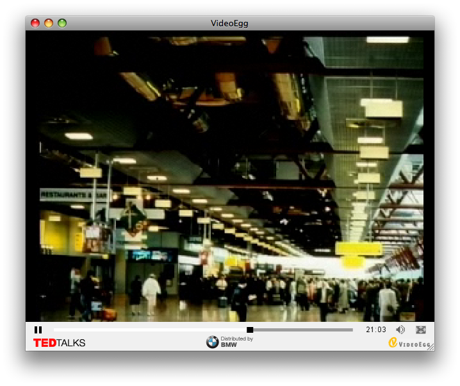Enter fullscreen mode via expand icon
Viewport: 460px width, 386px height.
click(421, 330)
